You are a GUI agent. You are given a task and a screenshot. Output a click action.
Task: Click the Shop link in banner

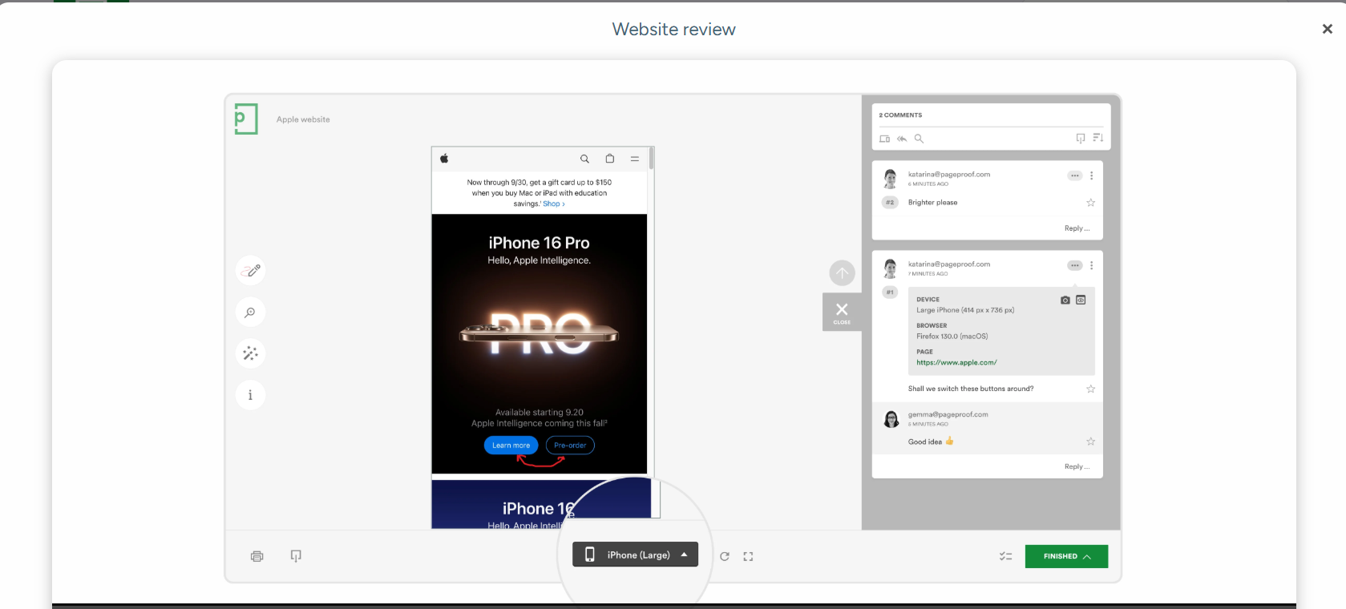click(x=553, y=204)
